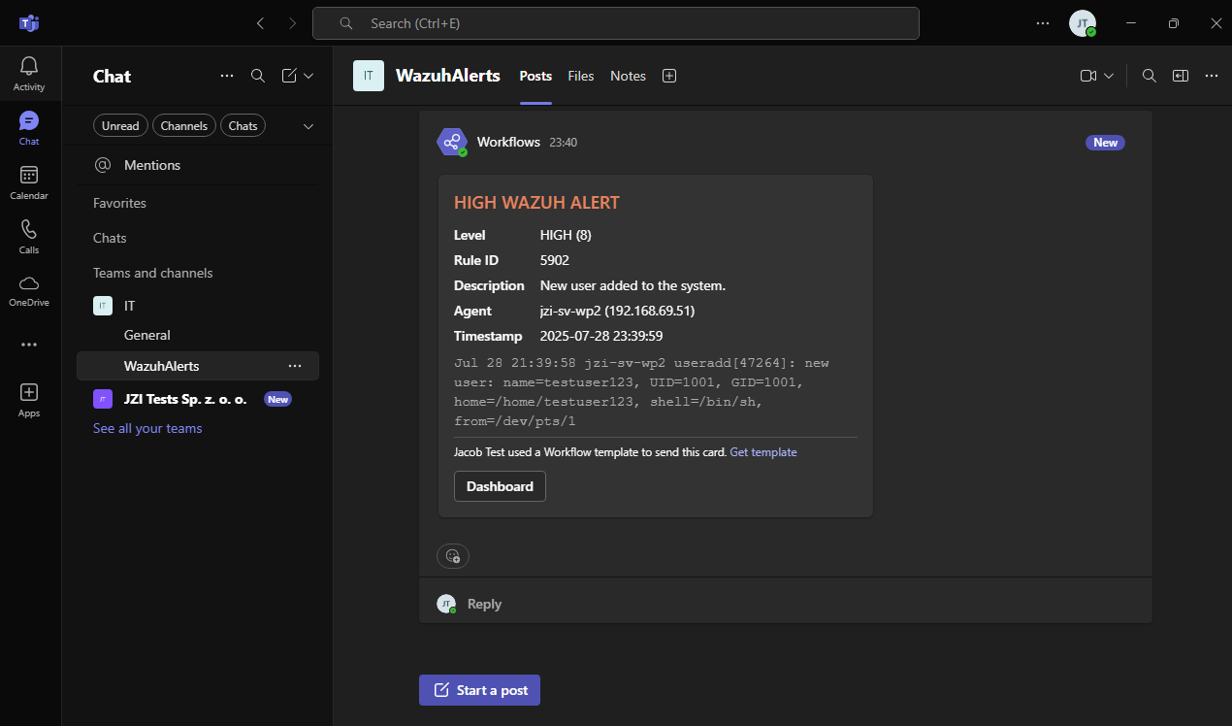Screen dimensions: 1232x726
Task: Filter chat list by Chats
Action: pyautogui.click(x=243, y=126)
